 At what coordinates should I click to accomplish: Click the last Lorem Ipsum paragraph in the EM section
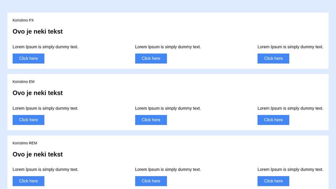[x=290, y=108]
